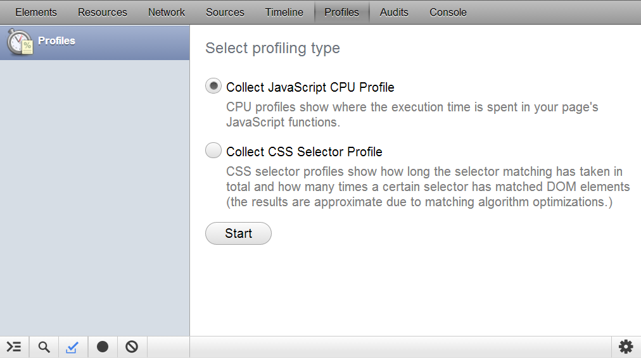Click the Profiles stopwatch sidebar icon
The height and width of the screenshot is (358, 641).
(x=20, y=42)
